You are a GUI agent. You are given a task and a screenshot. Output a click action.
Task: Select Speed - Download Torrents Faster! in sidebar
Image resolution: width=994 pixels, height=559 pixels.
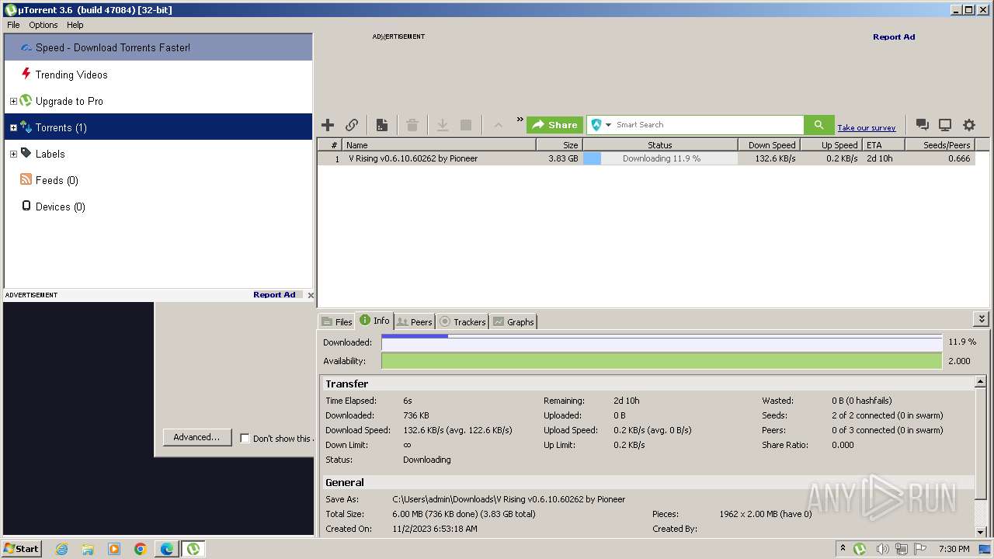pyautogui.click(x=158, y=47)
